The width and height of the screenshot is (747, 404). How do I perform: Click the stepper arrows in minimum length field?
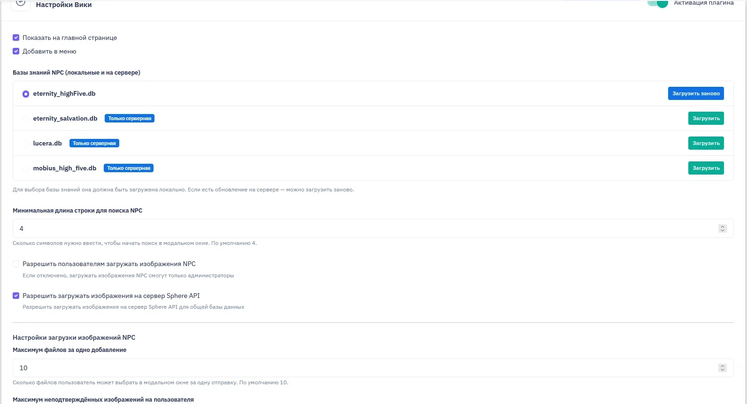[723, 229]
